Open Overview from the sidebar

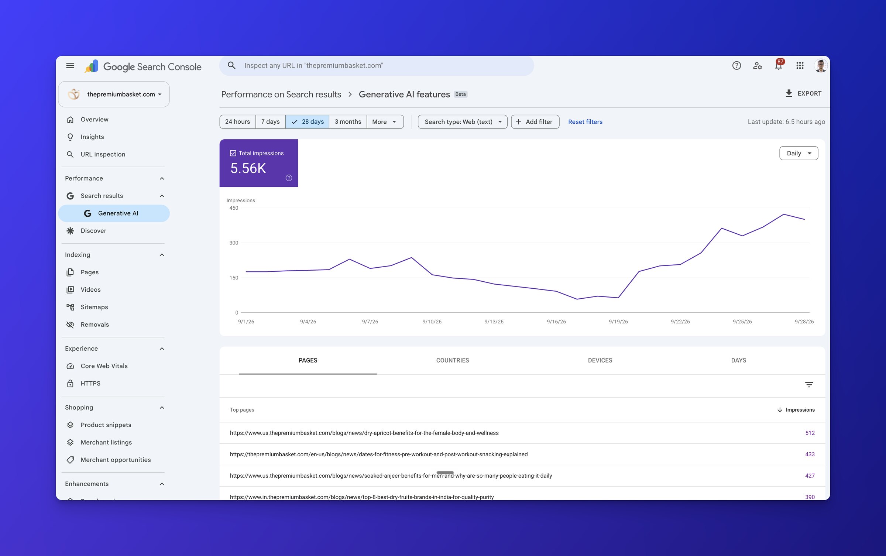pyautogui.click(x=114, y=120)
